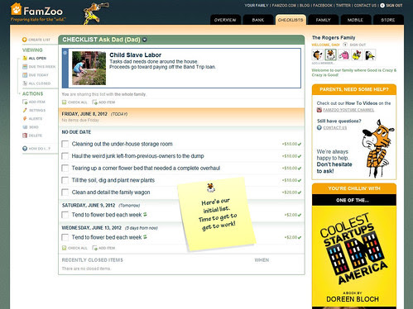Click the Twitter top link
Viewport: 413px width, 309px height.
[x=343, y=5]
